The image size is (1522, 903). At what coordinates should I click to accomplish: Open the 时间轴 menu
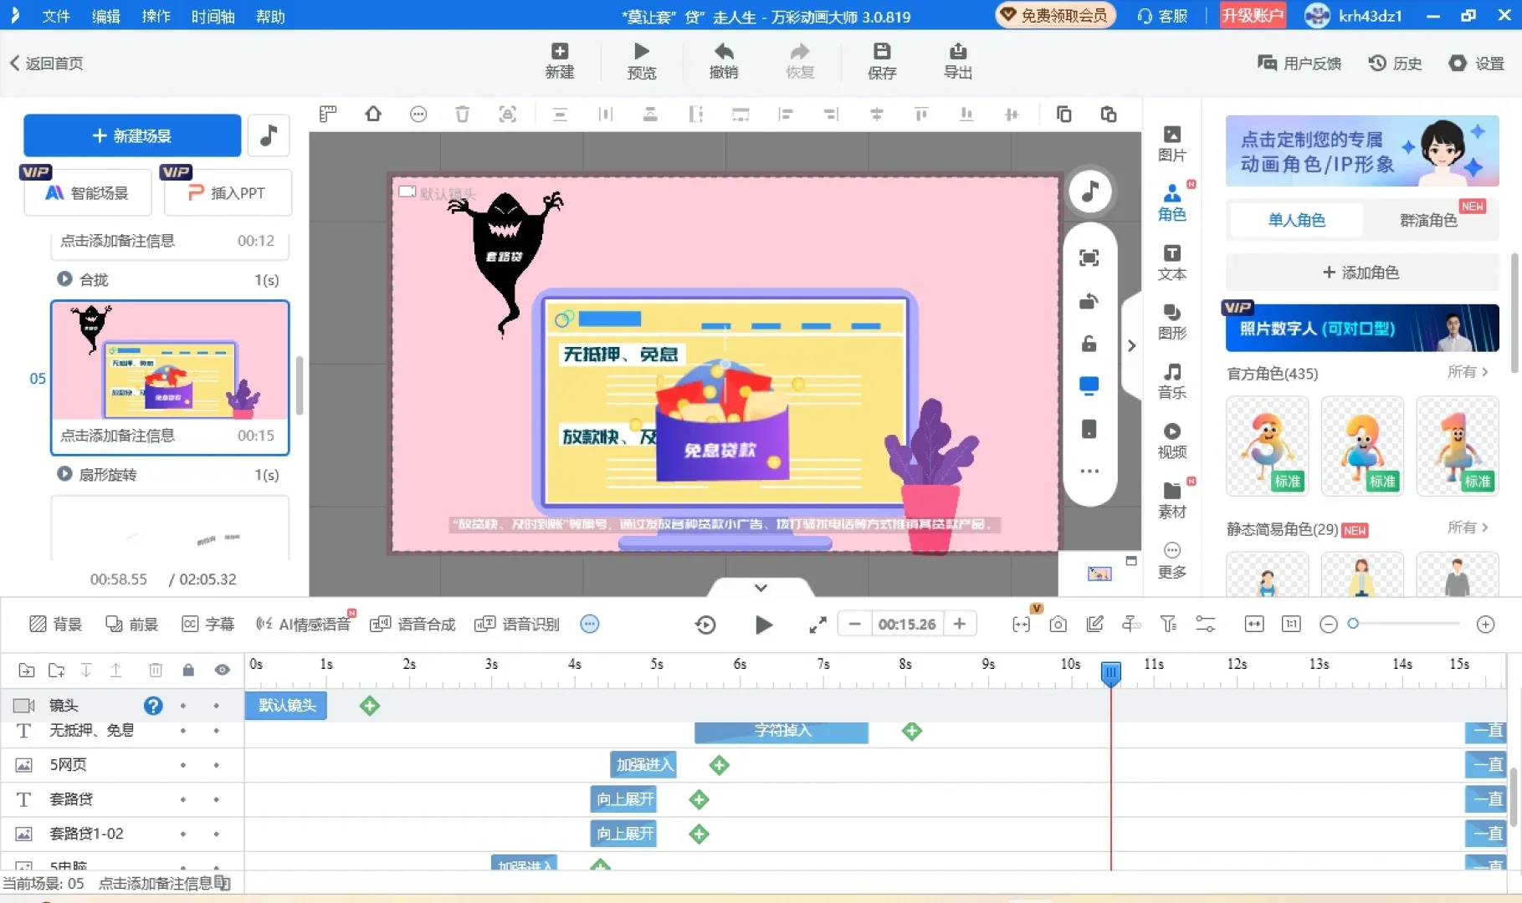(213, 16)
